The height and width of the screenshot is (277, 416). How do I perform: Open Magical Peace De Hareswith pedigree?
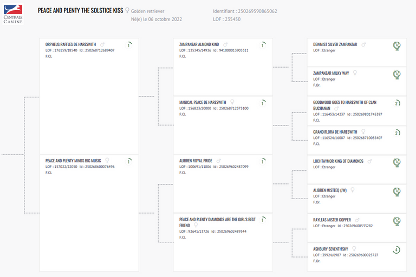[203, 102]
